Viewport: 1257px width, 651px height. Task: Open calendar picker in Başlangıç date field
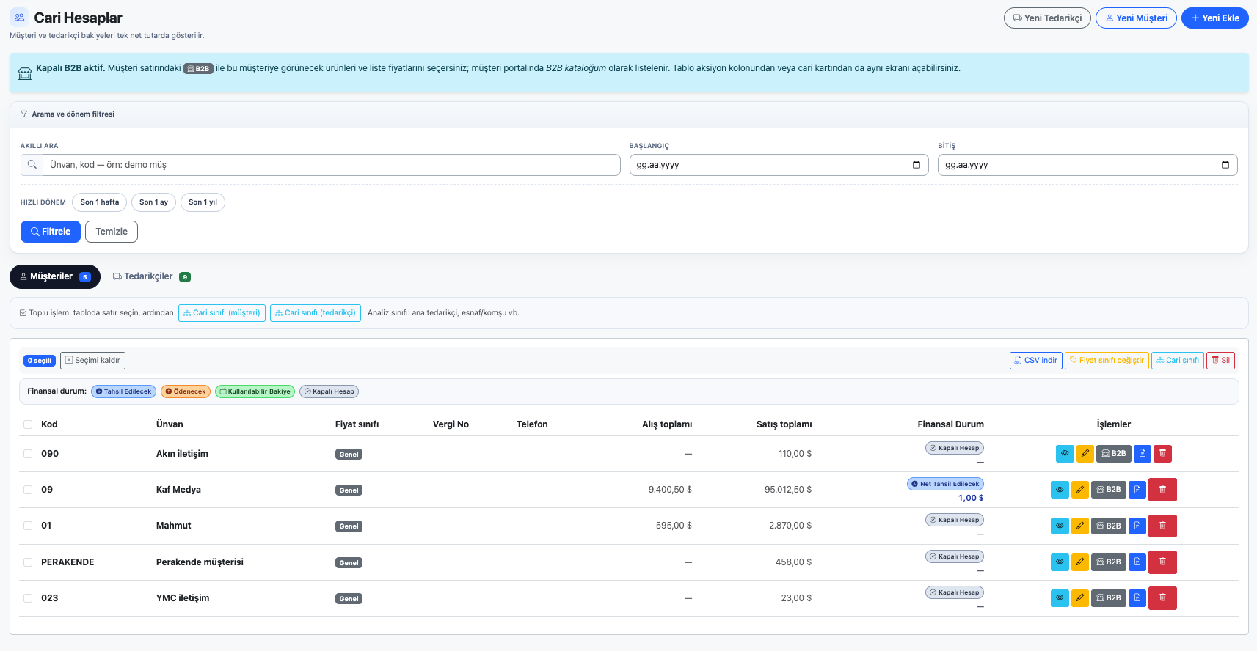[916, 165]
